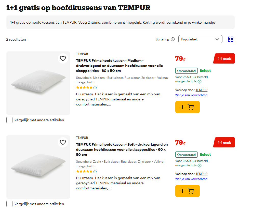This screenshot has height=212, width=265.
Task: Open the Populariteit sorting dropdown
Action: 200,39
